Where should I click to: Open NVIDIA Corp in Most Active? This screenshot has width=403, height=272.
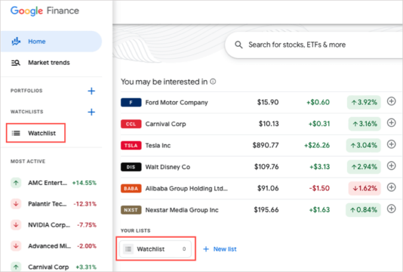(x=54, y=225)
